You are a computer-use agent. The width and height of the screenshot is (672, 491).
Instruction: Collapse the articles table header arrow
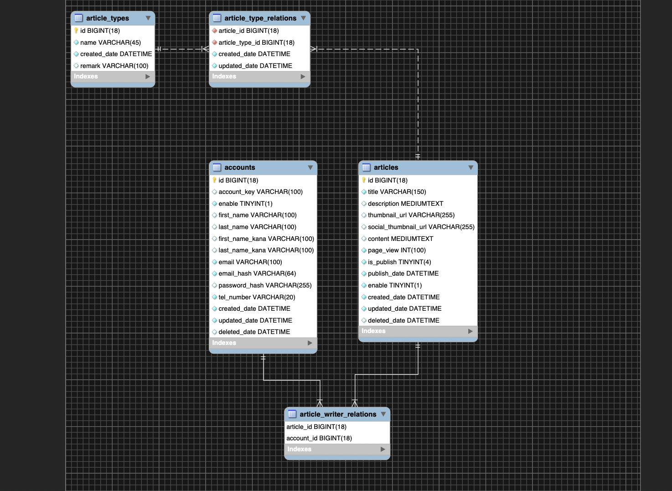point(471,167)
